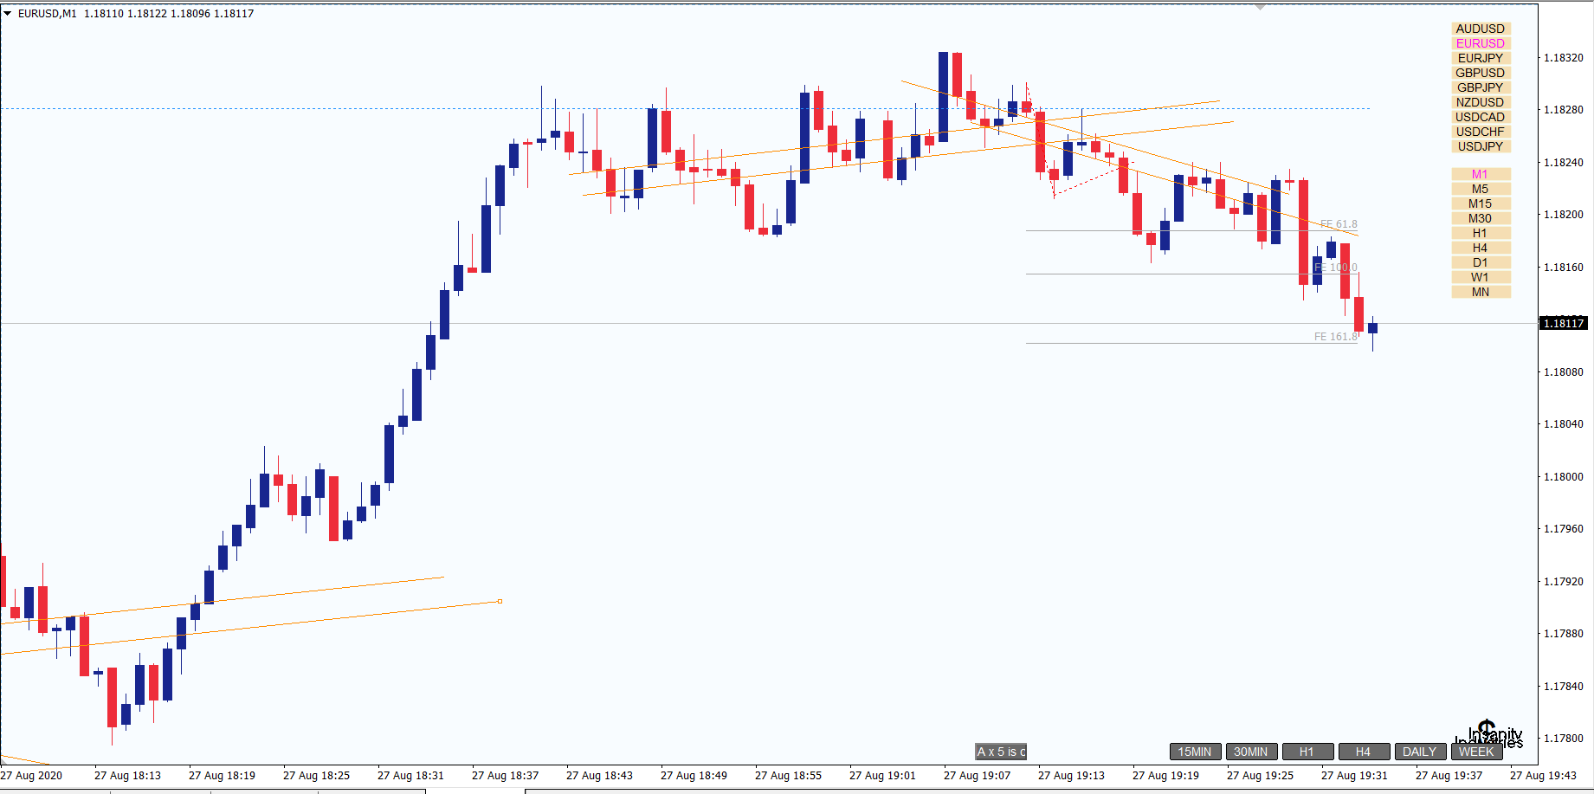Choose H4 in the timeframe list above D1
This screenshot has height=794, width=1594.
click(1481, 248)
